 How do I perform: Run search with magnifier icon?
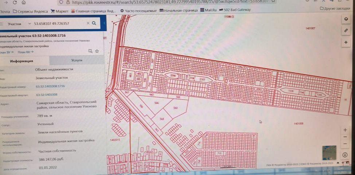pyautogui.click(x=94, y=23)
